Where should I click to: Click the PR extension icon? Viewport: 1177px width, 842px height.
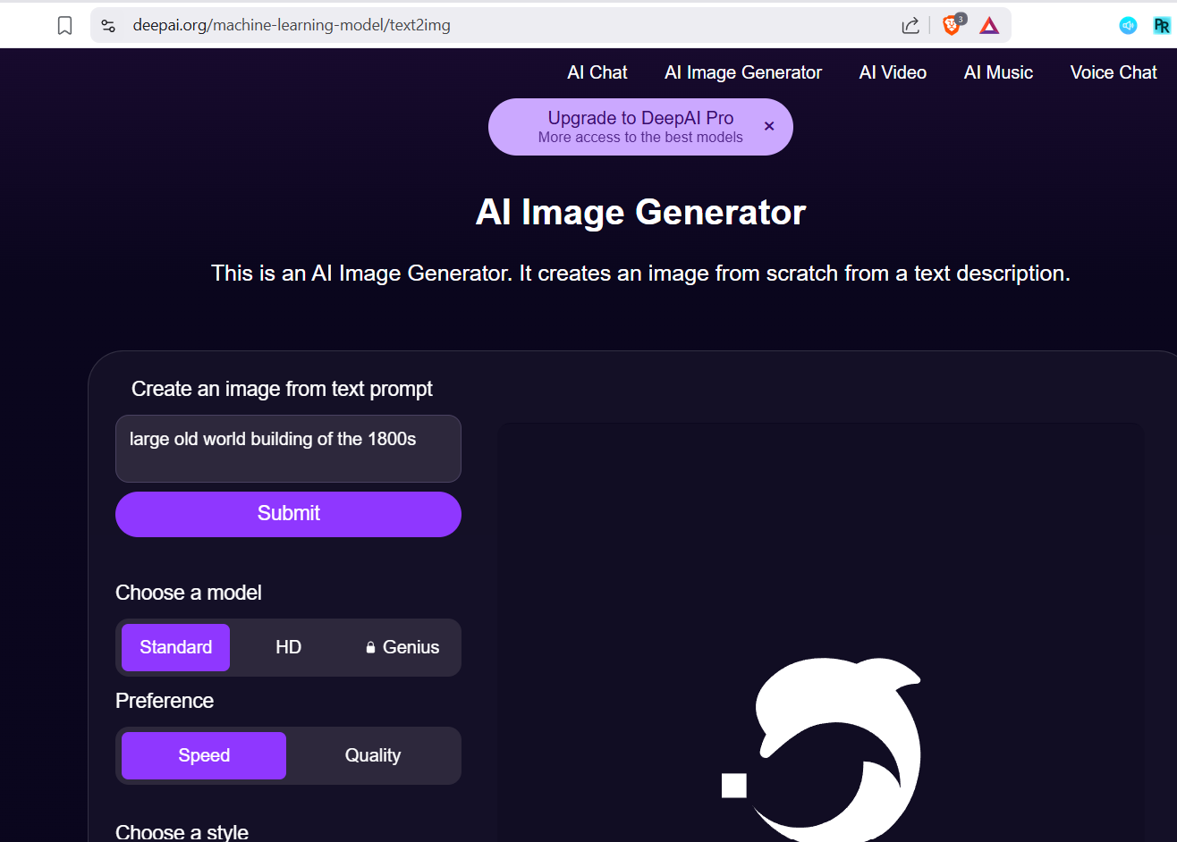click(1161, 26)
